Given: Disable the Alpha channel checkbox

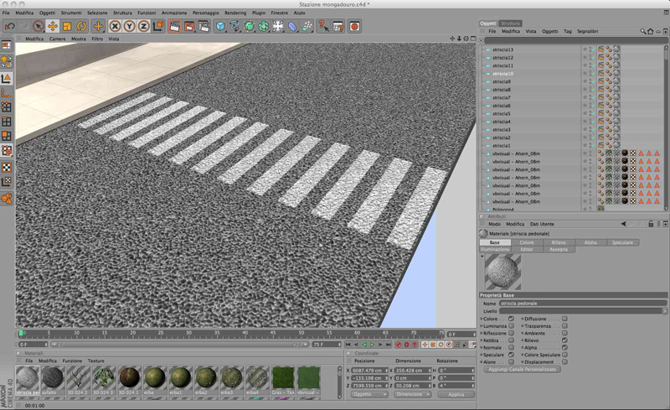Looking at the screenshot, I should coord(564,347).
